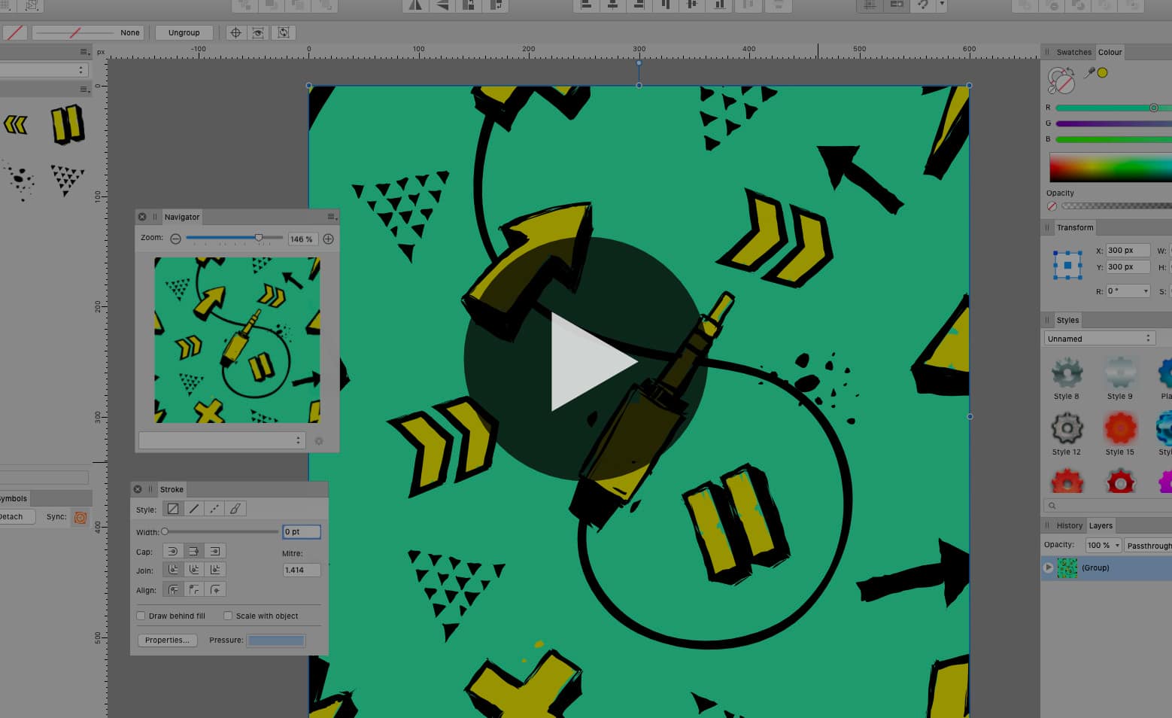Toggle no-stroke style in Stroke panel
Image resolution: width=1172 pixels, height=718 pixels.
[172, 508]
